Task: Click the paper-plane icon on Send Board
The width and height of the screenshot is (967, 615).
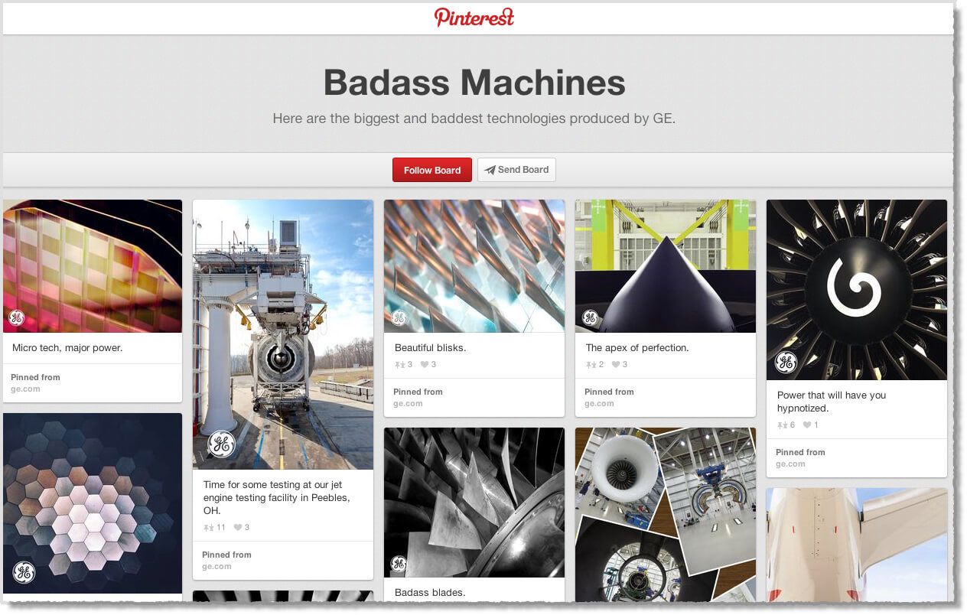Action: tap(490, 170)
